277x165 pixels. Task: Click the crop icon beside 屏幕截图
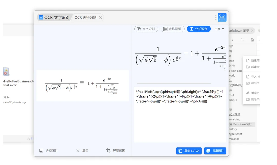[108, 151]
